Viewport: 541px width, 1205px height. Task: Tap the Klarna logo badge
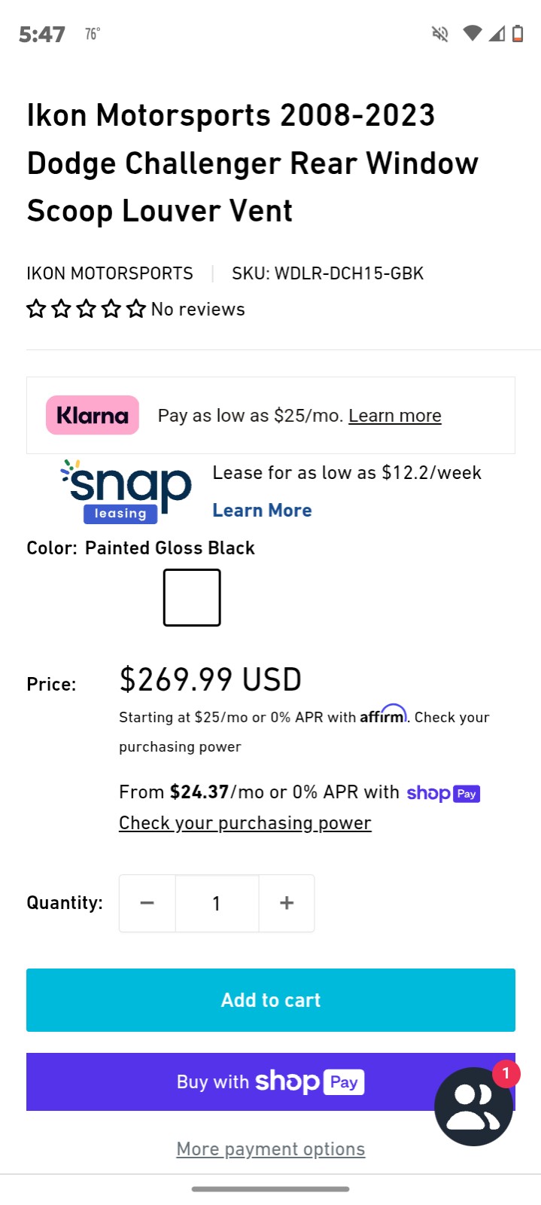coord(93,415)
